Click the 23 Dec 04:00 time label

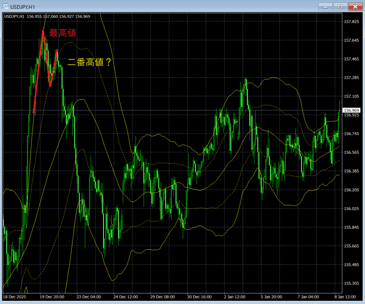click(89, 297)
